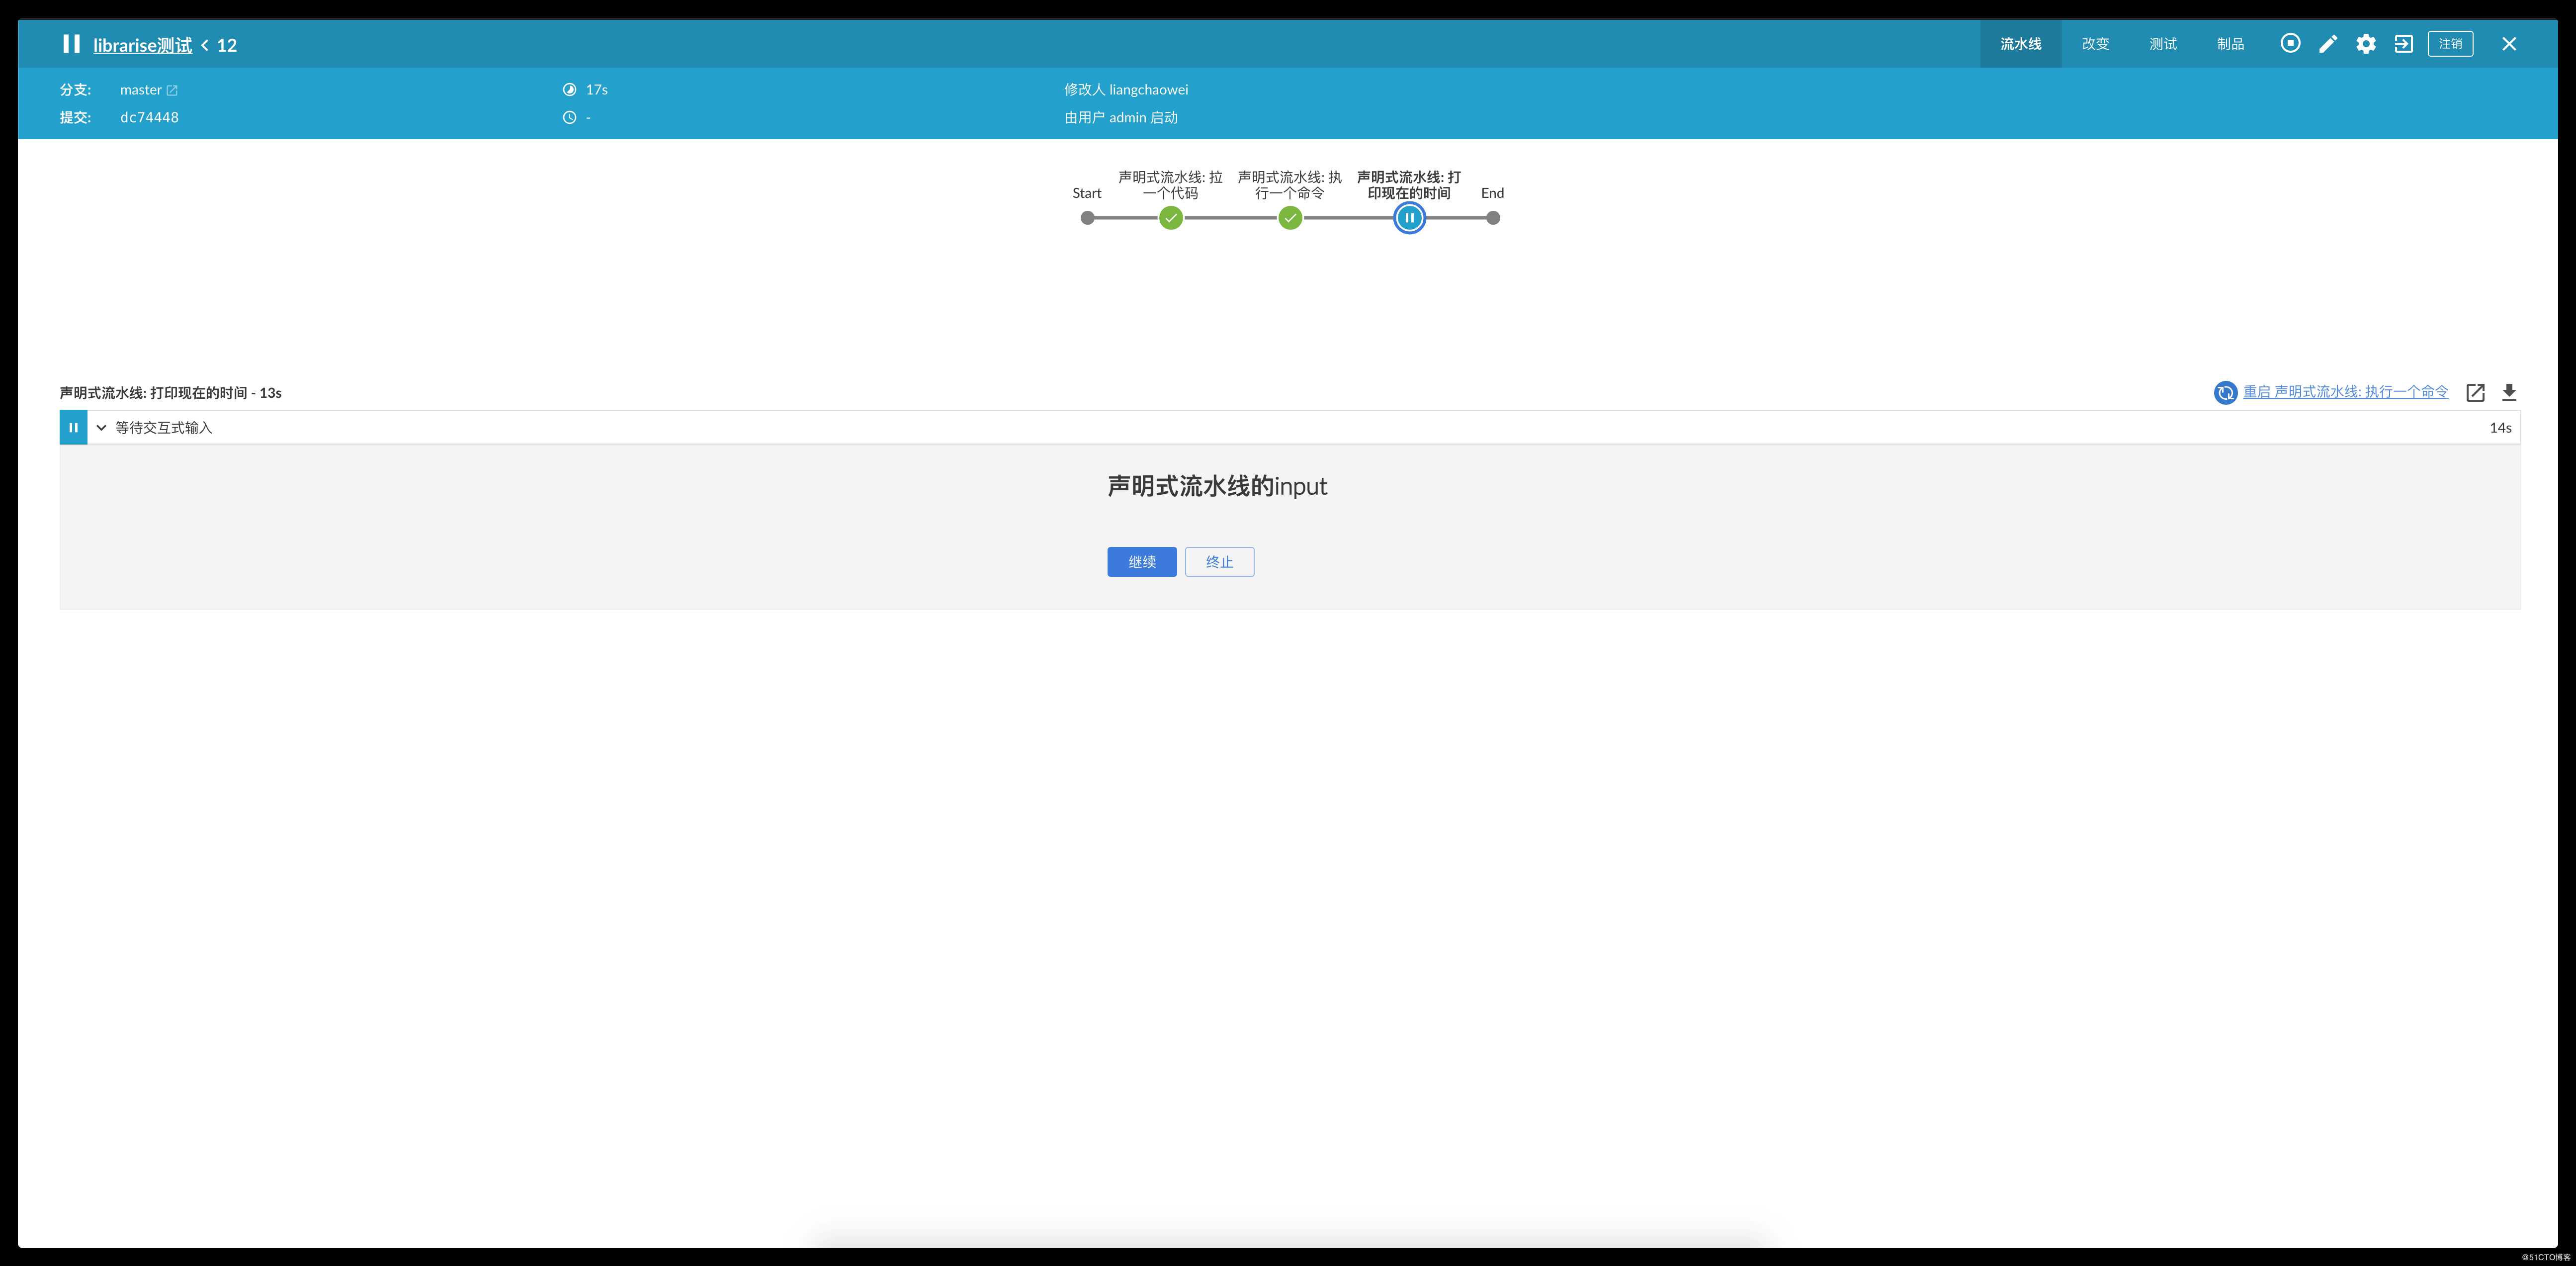Select the 执行一个命令 stage node

tap(1290, 218)
